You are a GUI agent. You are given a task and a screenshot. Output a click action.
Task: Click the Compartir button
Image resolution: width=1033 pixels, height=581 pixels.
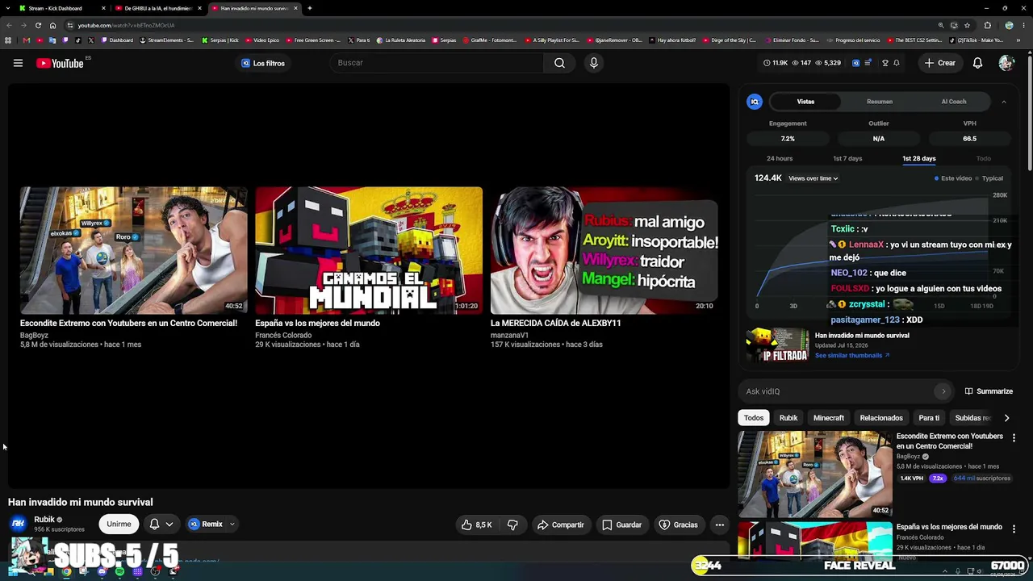(561, 525)
